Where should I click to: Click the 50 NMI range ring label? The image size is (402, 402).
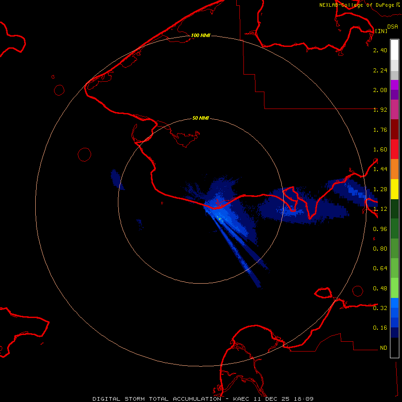[201, 118]
